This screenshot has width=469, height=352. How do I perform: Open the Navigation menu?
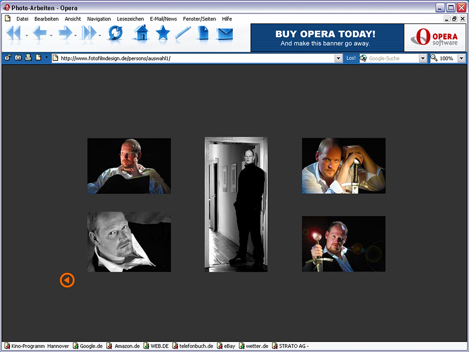click(99, 19)
